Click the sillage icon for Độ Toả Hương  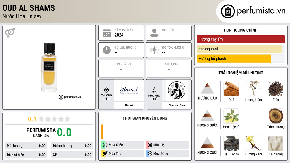click(154, 50)
